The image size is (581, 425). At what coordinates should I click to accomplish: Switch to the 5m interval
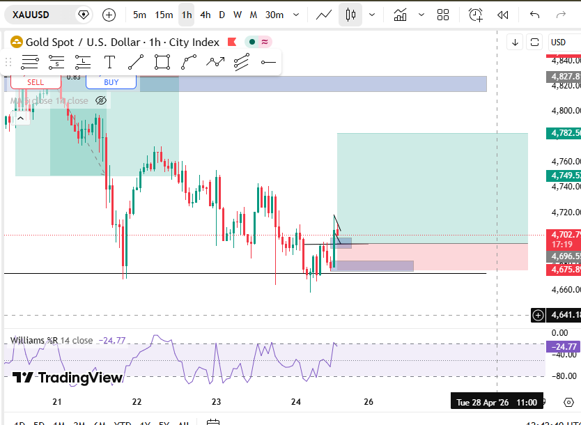click(x=139, y=15)
